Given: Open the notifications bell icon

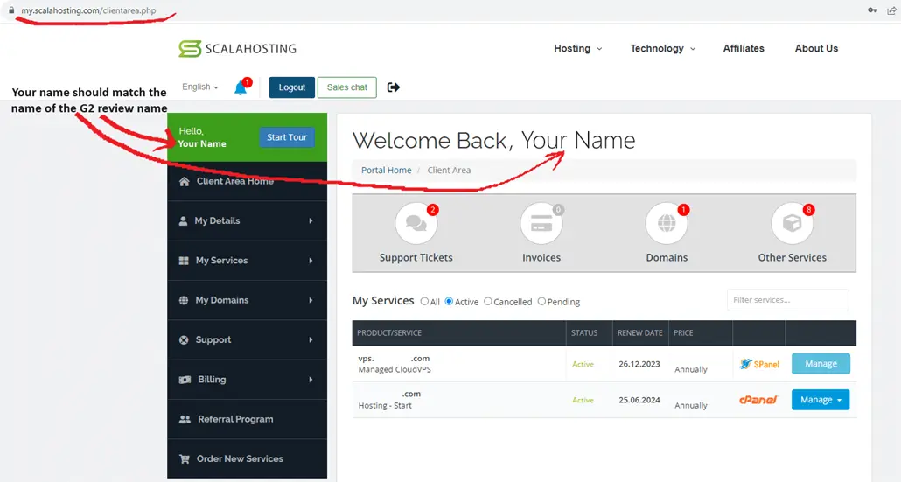Looking at the screenshot, I should coord(241,87).
